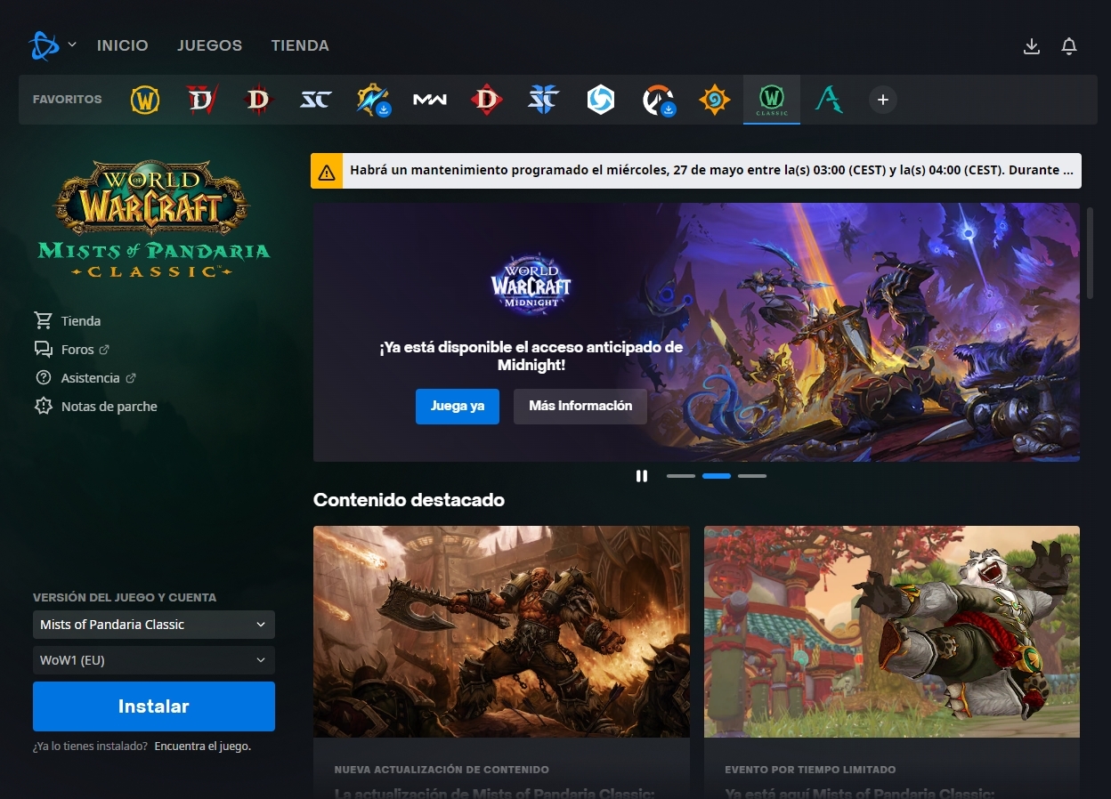Image resolution: width=1111 pixels, height=799 pixels.
Task: Click the World of Warcraft Midnight logo
Action: 531,283
